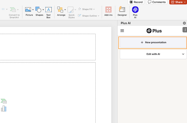
Task: Insert SmartArt via slide placeholder icon
Action: pos(4,101)
